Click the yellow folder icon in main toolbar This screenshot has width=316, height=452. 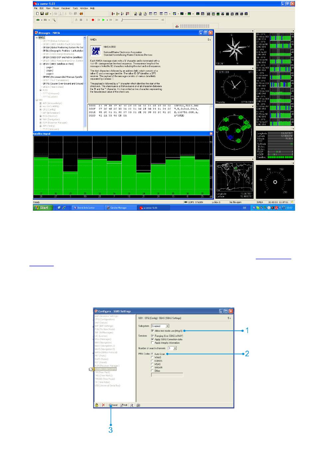81,14
